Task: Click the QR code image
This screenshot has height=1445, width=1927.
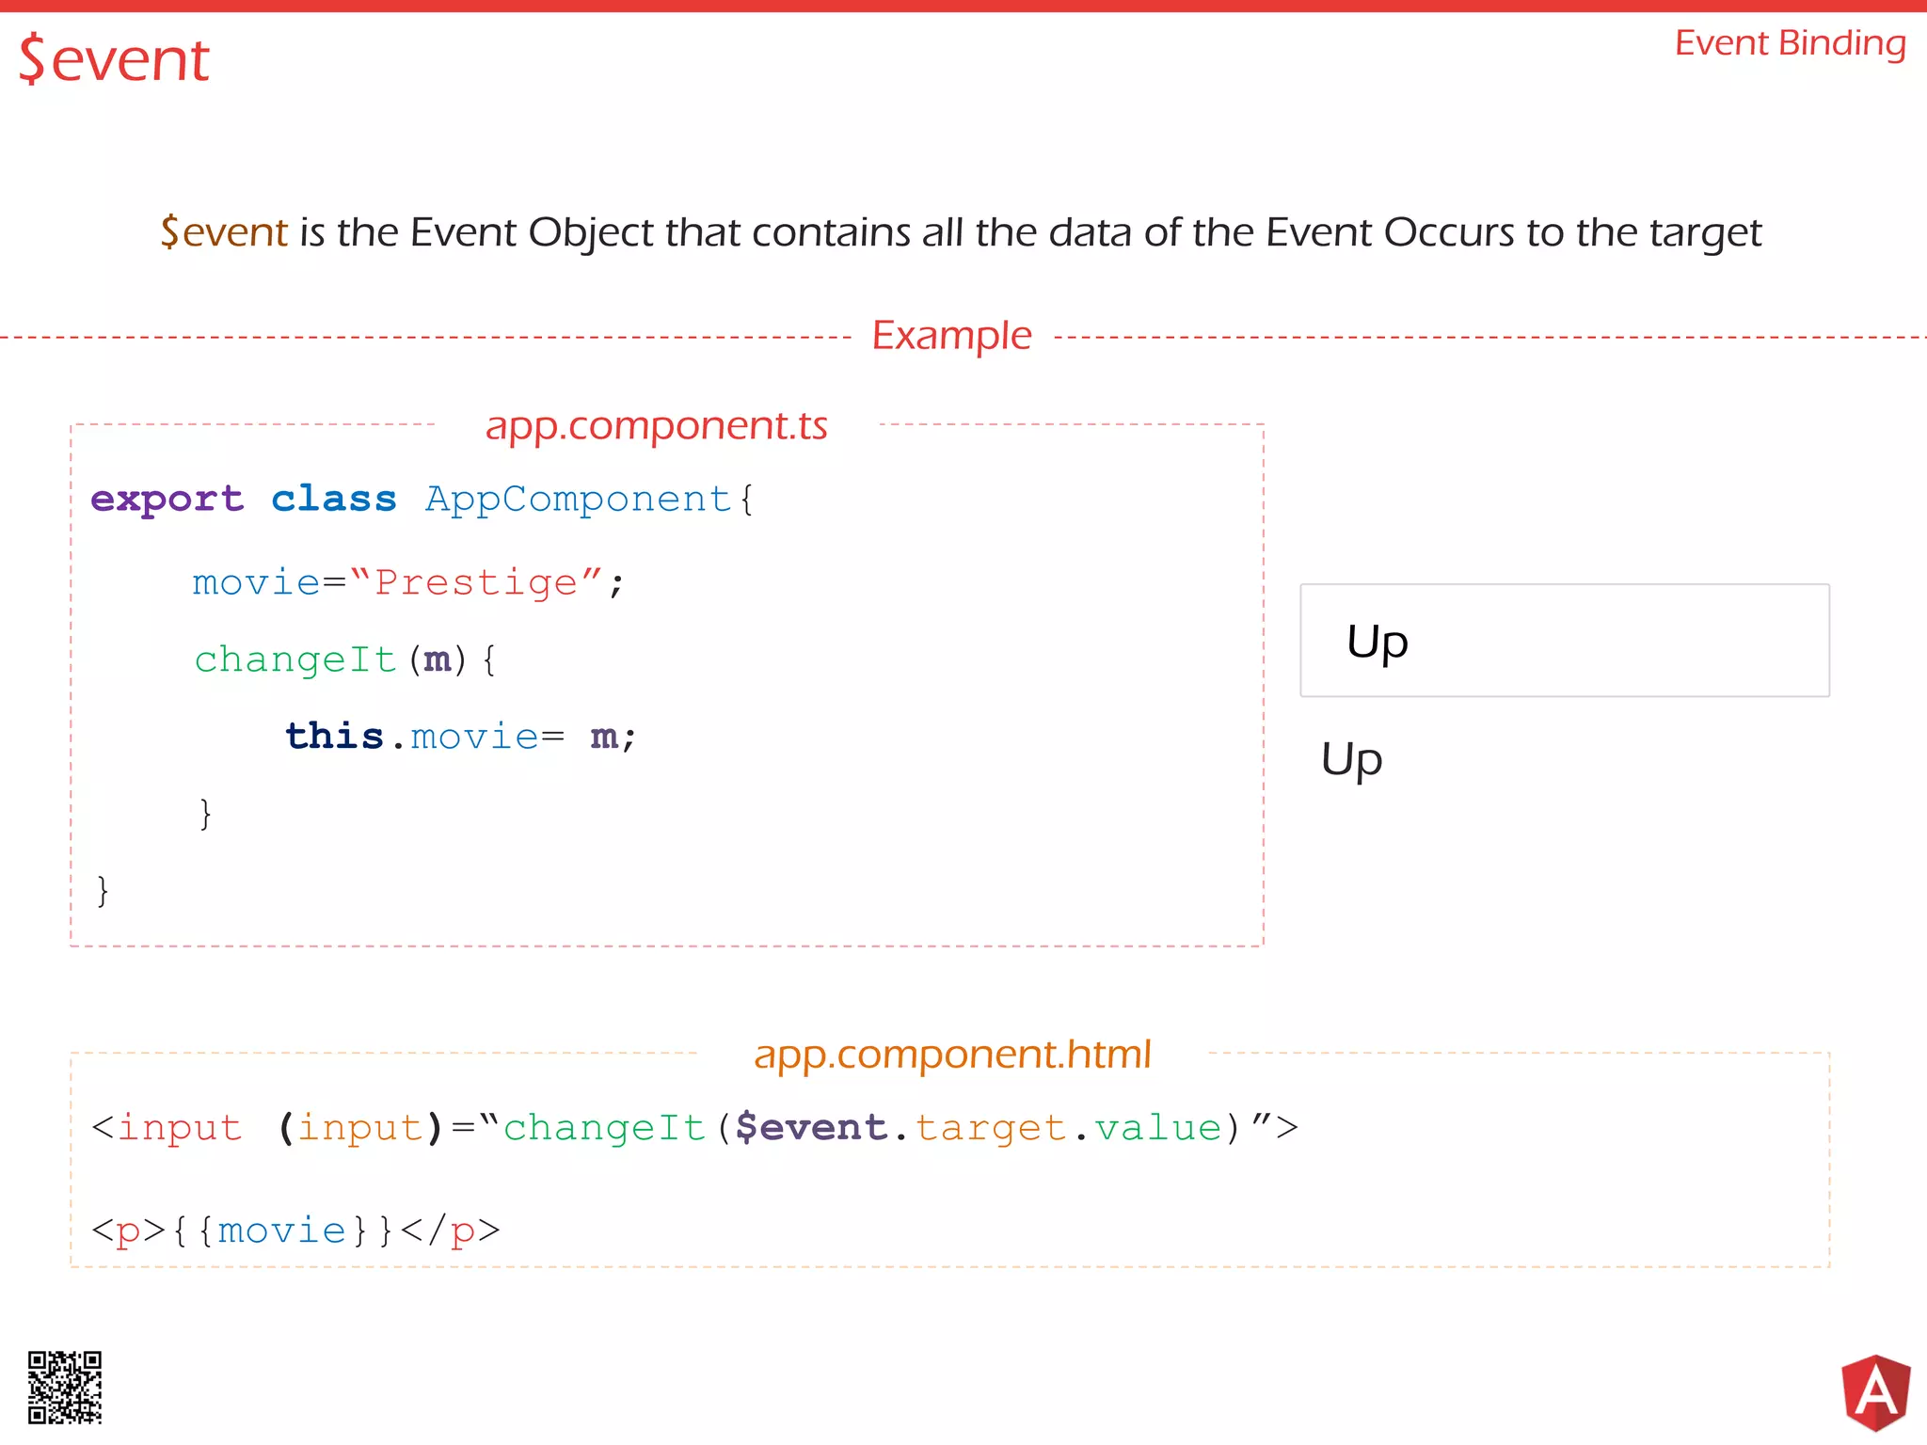Action: [x=64, y=1388]
